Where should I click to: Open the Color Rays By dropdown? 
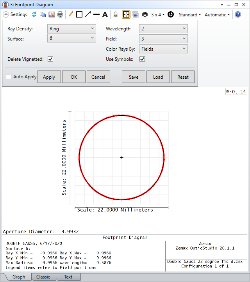click(163, 49)
